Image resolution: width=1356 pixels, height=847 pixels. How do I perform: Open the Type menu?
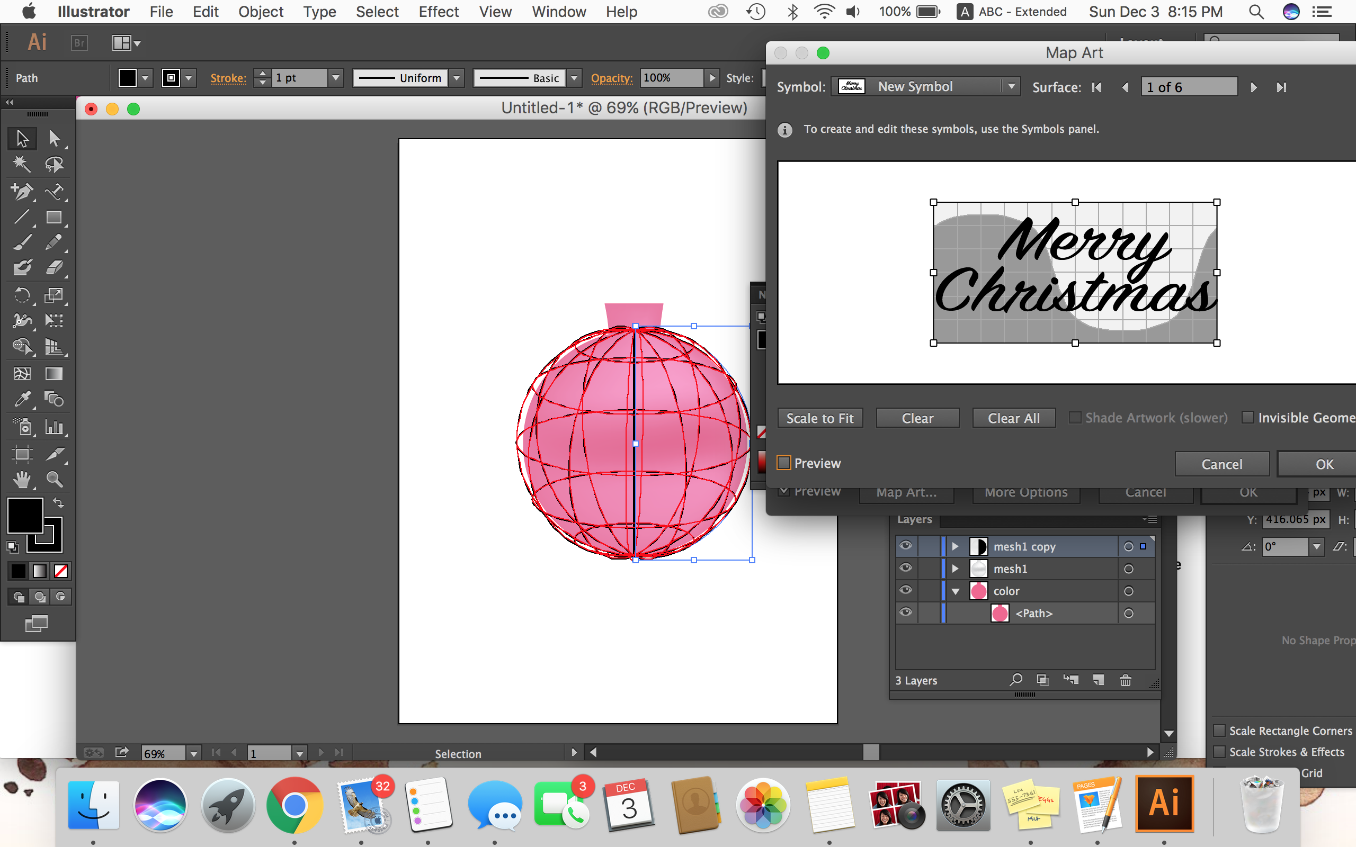319,12
